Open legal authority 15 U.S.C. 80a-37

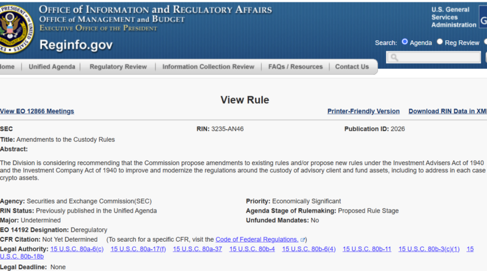click(197, 249)
